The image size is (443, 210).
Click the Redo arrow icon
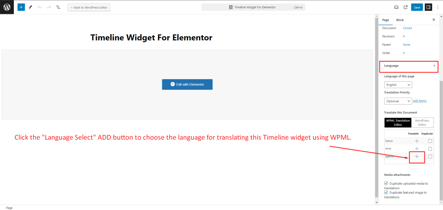pos(48,7)
